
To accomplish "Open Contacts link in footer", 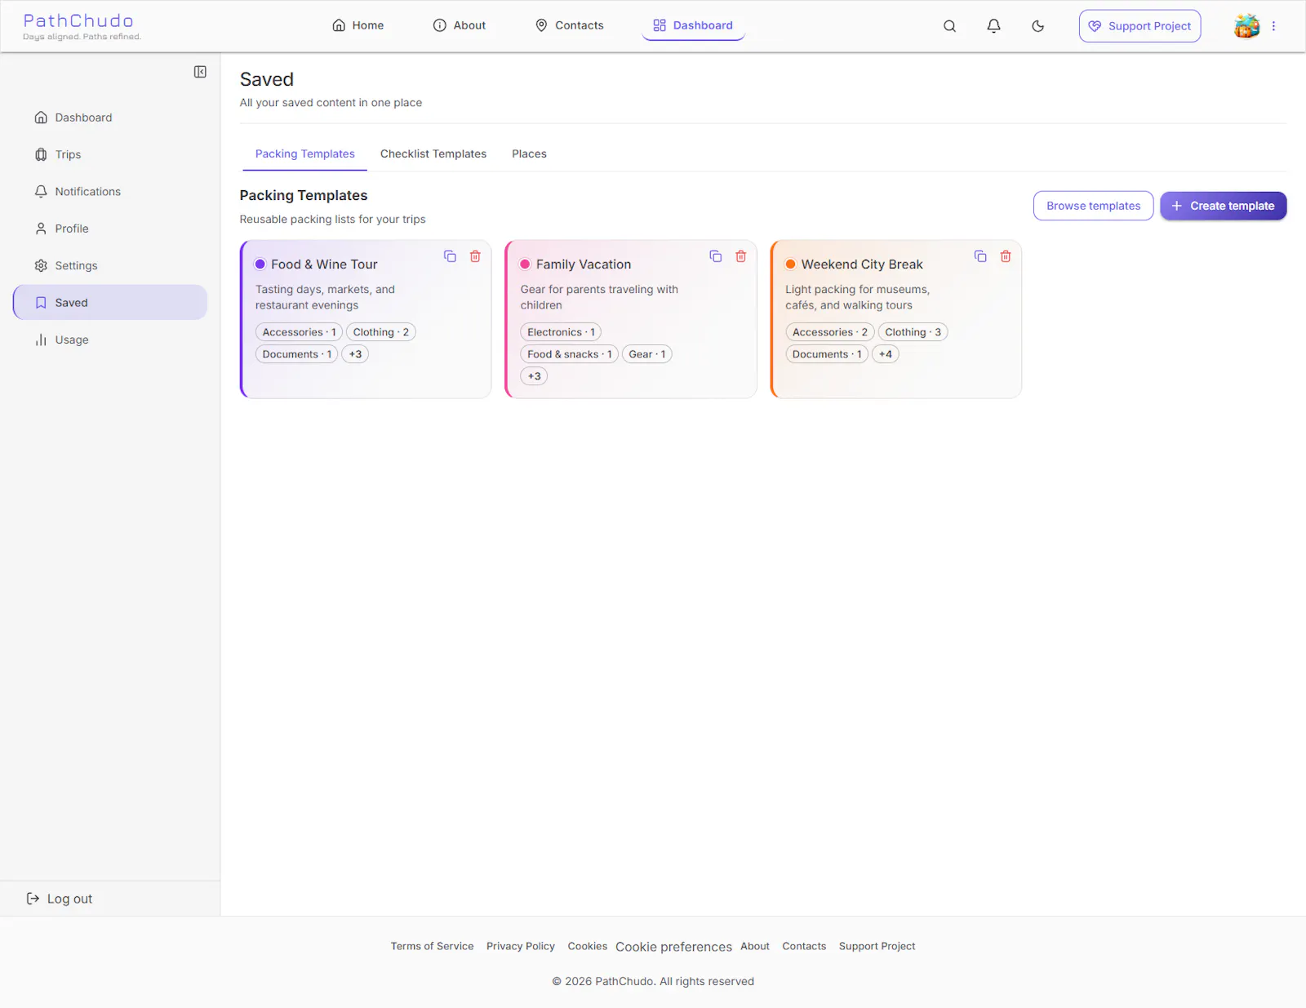I will tap(804, 946).
